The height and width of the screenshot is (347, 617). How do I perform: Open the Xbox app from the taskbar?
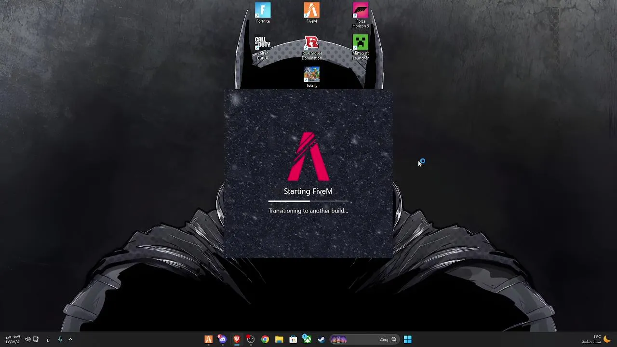(307, 339)
